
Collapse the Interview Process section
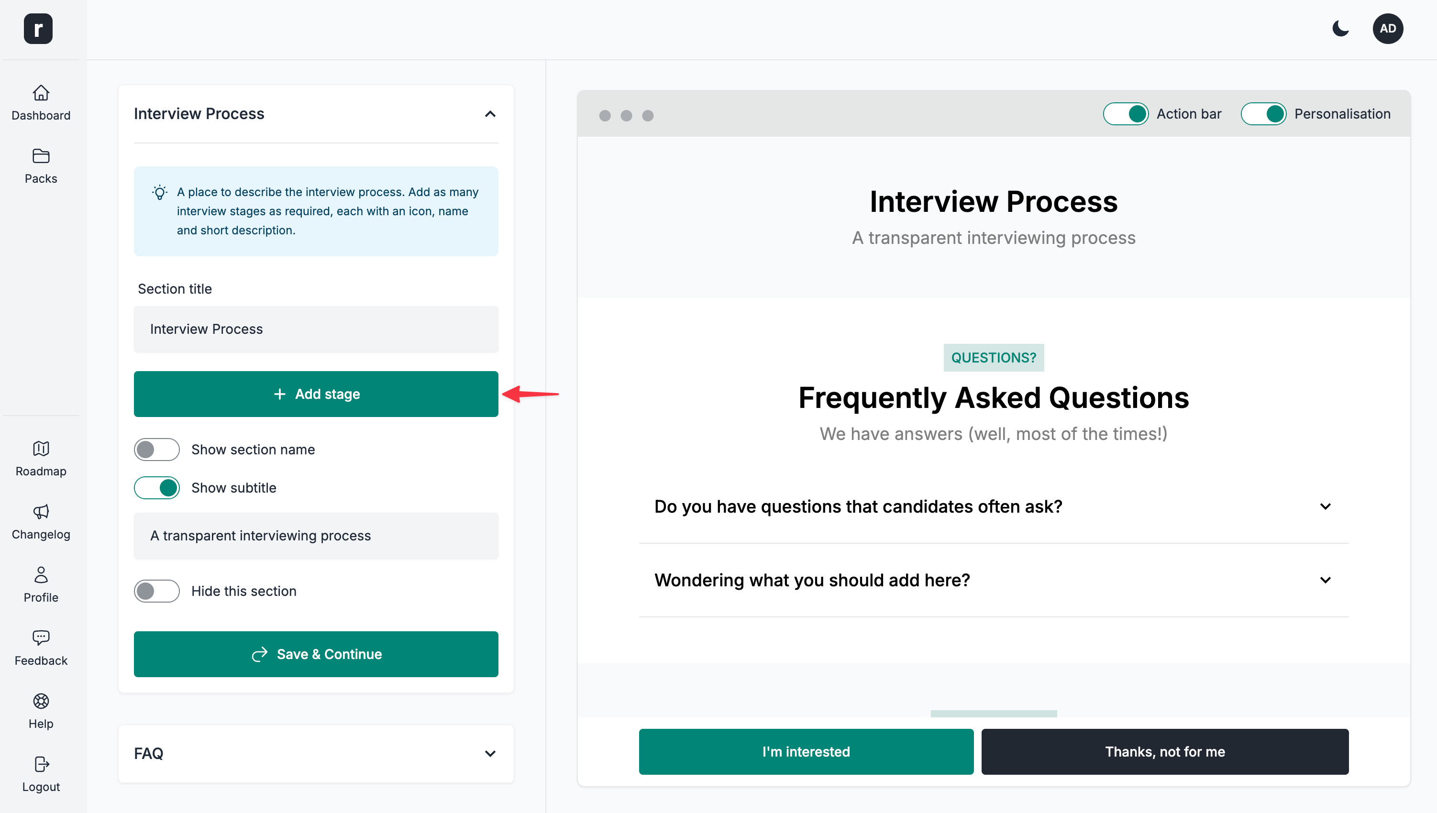pos(490,114)
